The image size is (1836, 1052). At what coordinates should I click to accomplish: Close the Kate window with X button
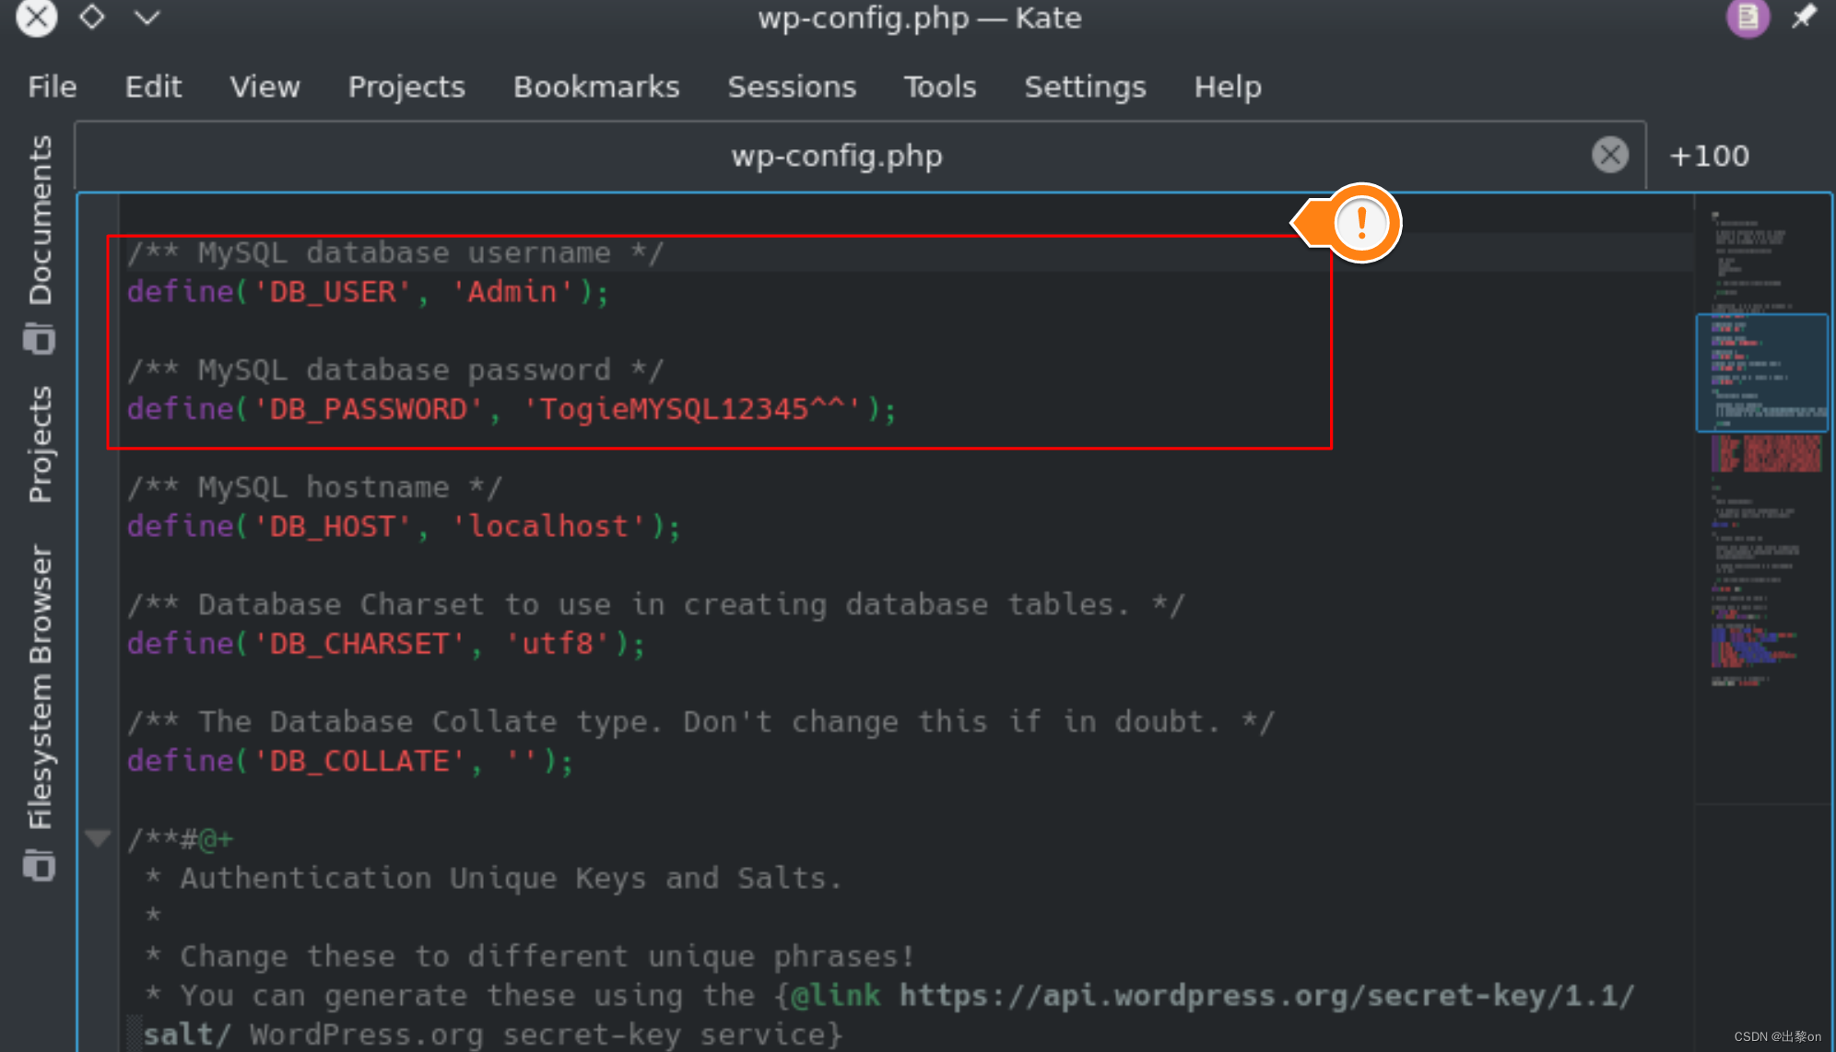[x=37, y=17]
